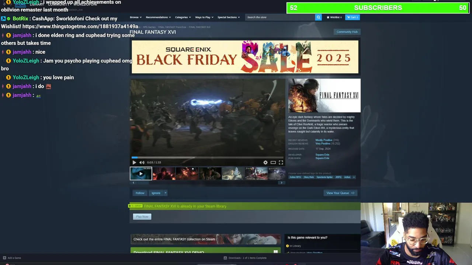472x265 pixels.
Task: Select the JRPG tag
Action: coord(338,177)
